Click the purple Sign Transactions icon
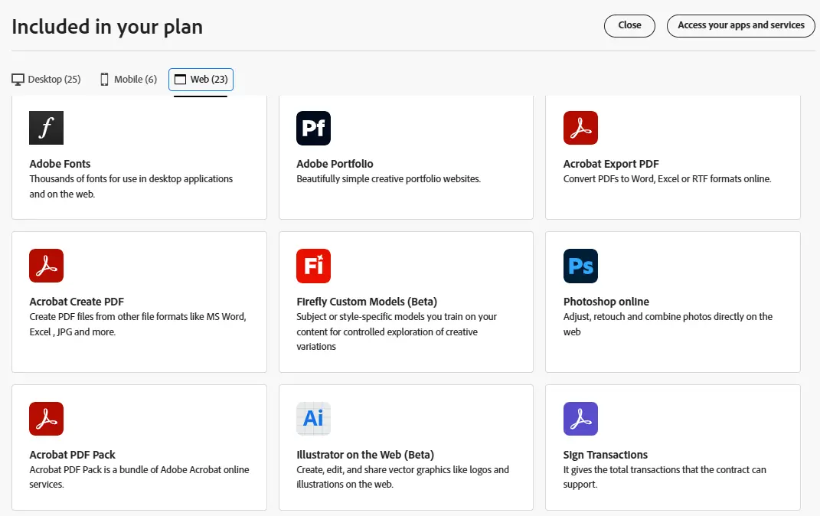This screenshot has height=516, width=820. (580, 419)
